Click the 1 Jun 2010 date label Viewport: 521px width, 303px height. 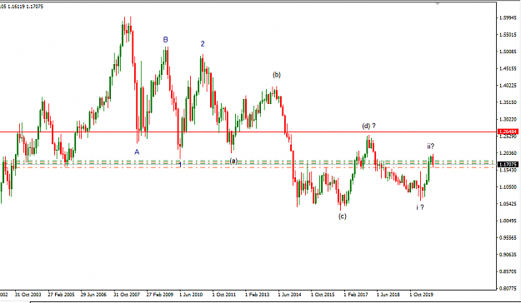pyautogui.click(x=191, y=295)
